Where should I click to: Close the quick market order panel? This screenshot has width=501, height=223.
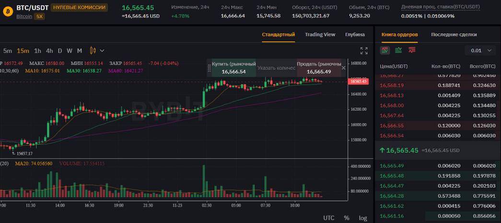click(x=343, y=67)
